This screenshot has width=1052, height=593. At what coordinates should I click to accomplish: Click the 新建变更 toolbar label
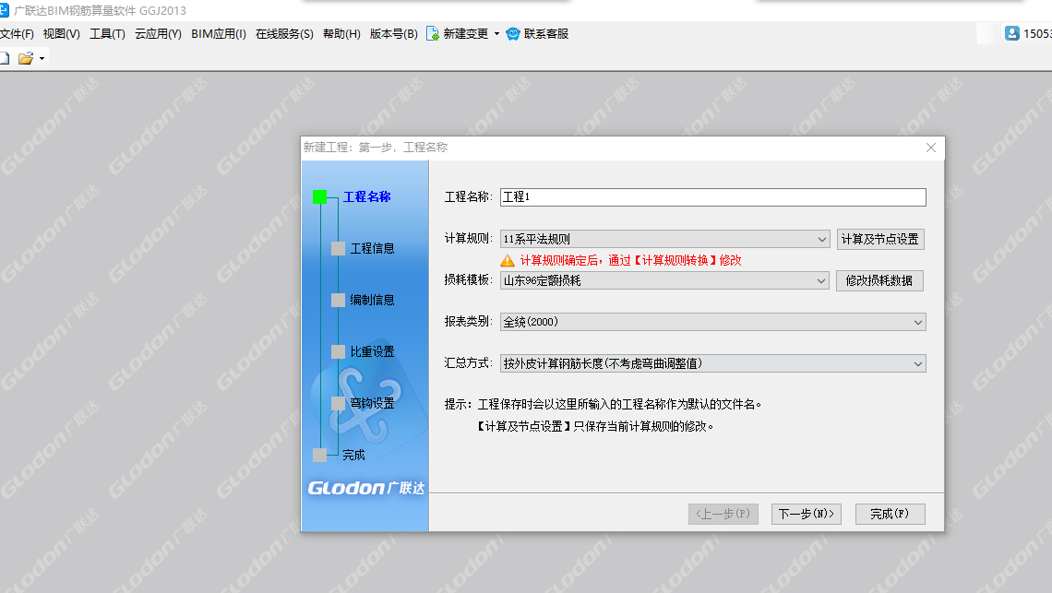point(466,33)
